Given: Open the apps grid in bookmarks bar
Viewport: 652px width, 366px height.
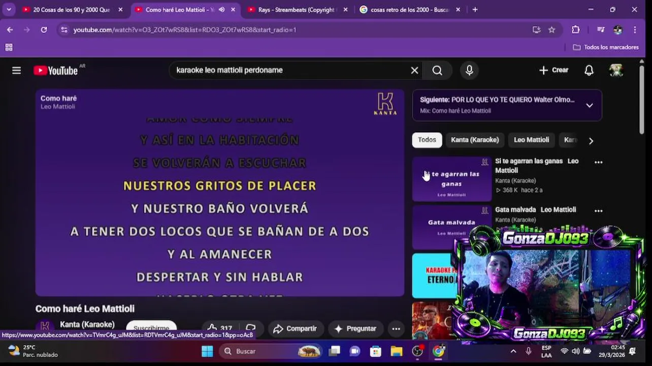Looking at the screenshot, I should click(9, 47).
